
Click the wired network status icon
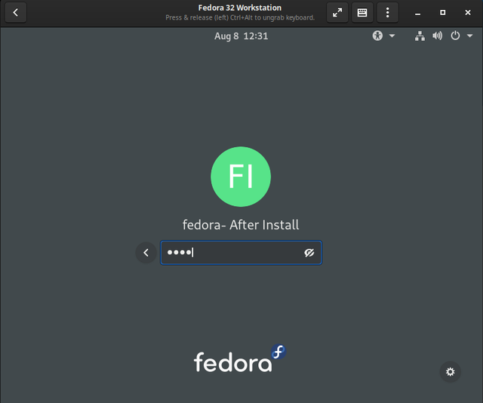pyautogui.click(x=420, y=35)
